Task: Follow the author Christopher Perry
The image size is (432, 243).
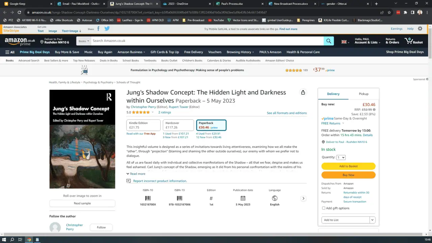Action: (101, 227)
